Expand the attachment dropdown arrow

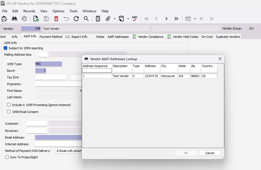[115, 19]
